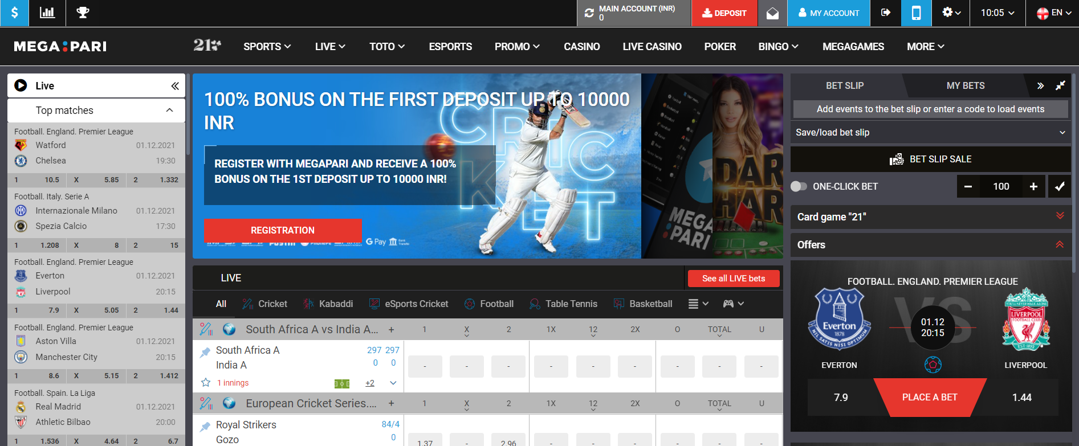
Task: Filter live events by eSports Cricket
Action: (x=409, y=304)
